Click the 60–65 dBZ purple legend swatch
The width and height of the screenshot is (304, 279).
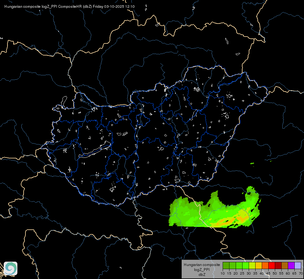[291, 265]
